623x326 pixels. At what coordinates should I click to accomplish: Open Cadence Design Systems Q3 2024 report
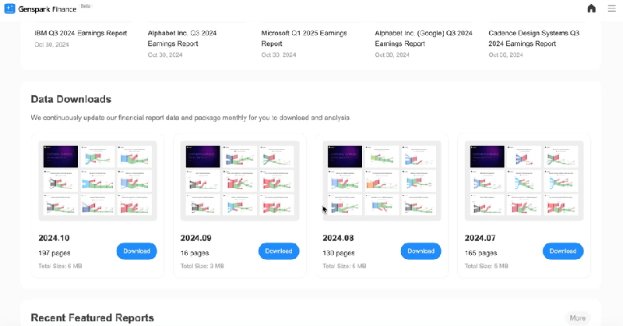click(534, 38)
